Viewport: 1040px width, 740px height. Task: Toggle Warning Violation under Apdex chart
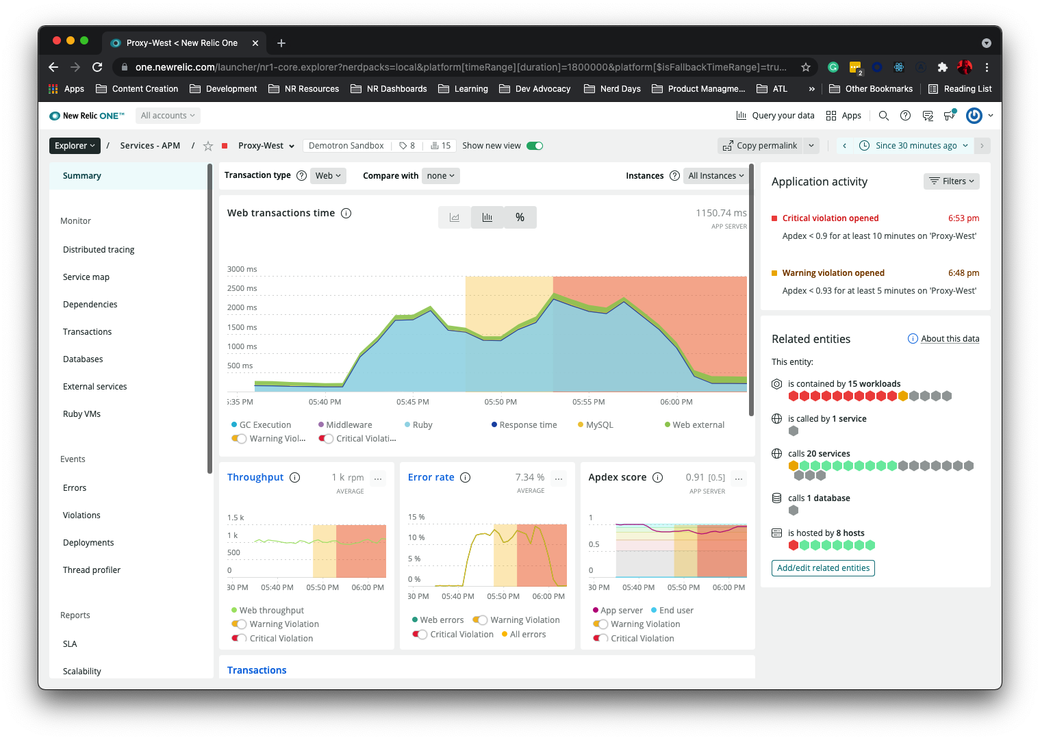pos(600,624)
